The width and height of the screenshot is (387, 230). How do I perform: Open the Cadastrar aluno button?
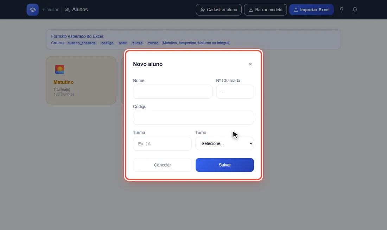coord(219,10)
